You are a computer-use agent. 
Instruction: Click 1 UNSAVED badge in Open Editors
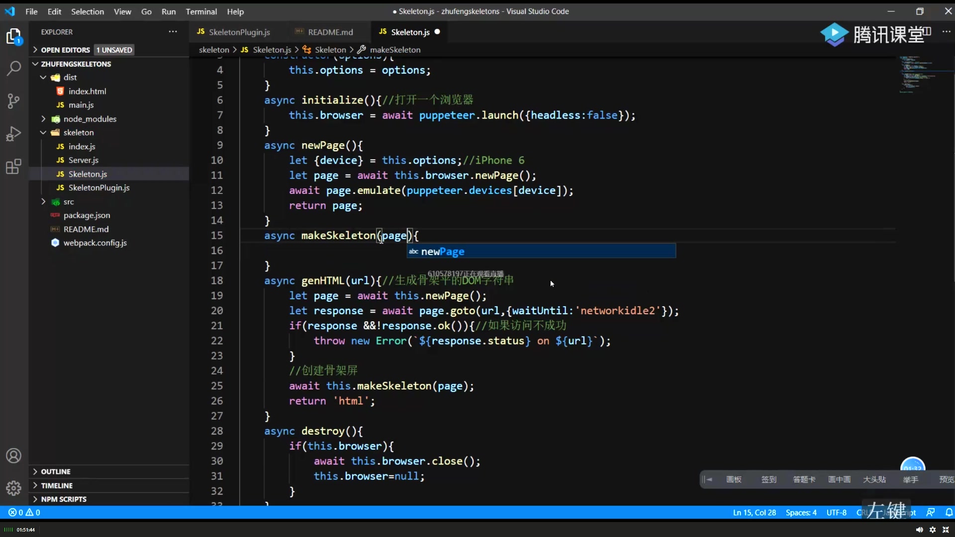(114, 50)
